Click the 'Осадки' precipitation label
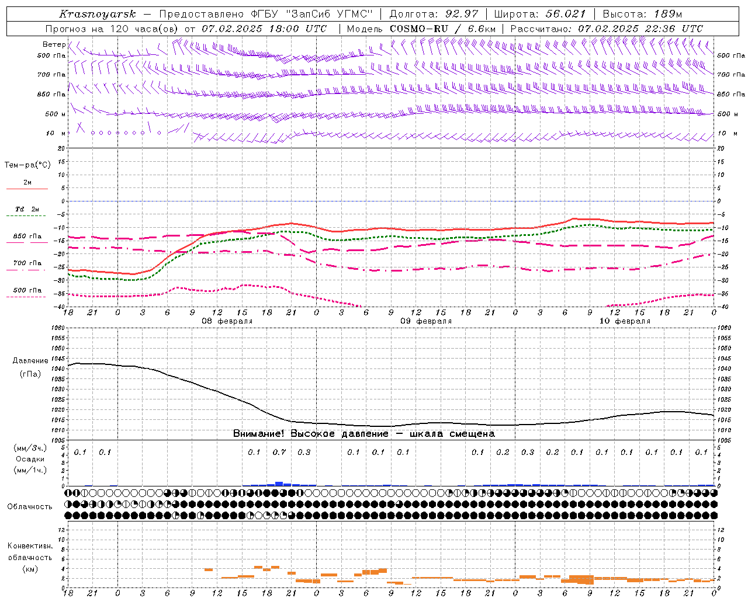The image size is (748, 598). [30, 459]
